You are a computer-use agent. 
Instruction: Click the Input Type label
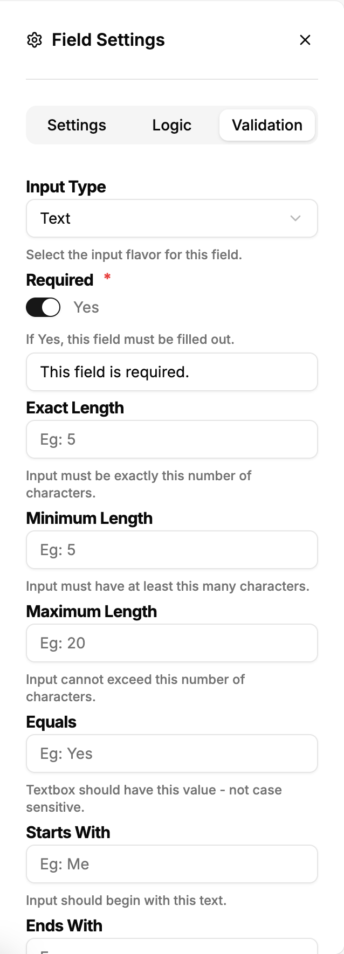pos(66,187)
